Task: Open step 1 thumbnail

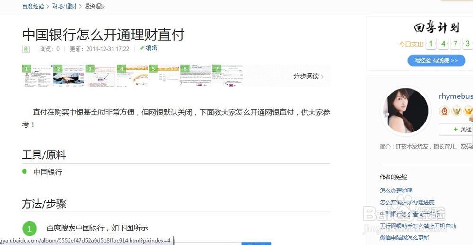Action: pyautogui.click(x=37, y=76)
